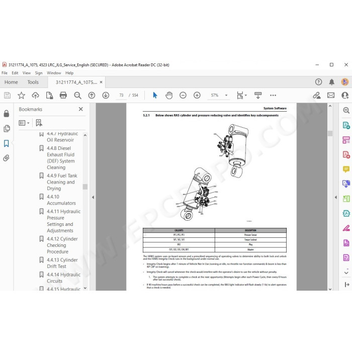
Task: Collapse the left navigation pane arrow
Action: [93, 197]
